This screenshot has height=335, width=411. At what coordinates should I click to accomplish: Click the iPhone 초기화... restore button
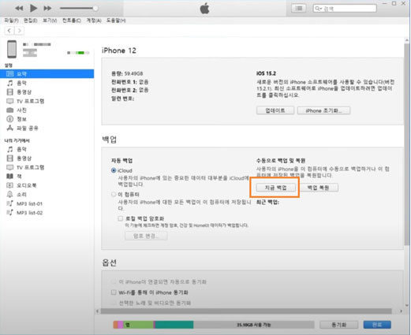pyautogui.click(x=323, y=110)
